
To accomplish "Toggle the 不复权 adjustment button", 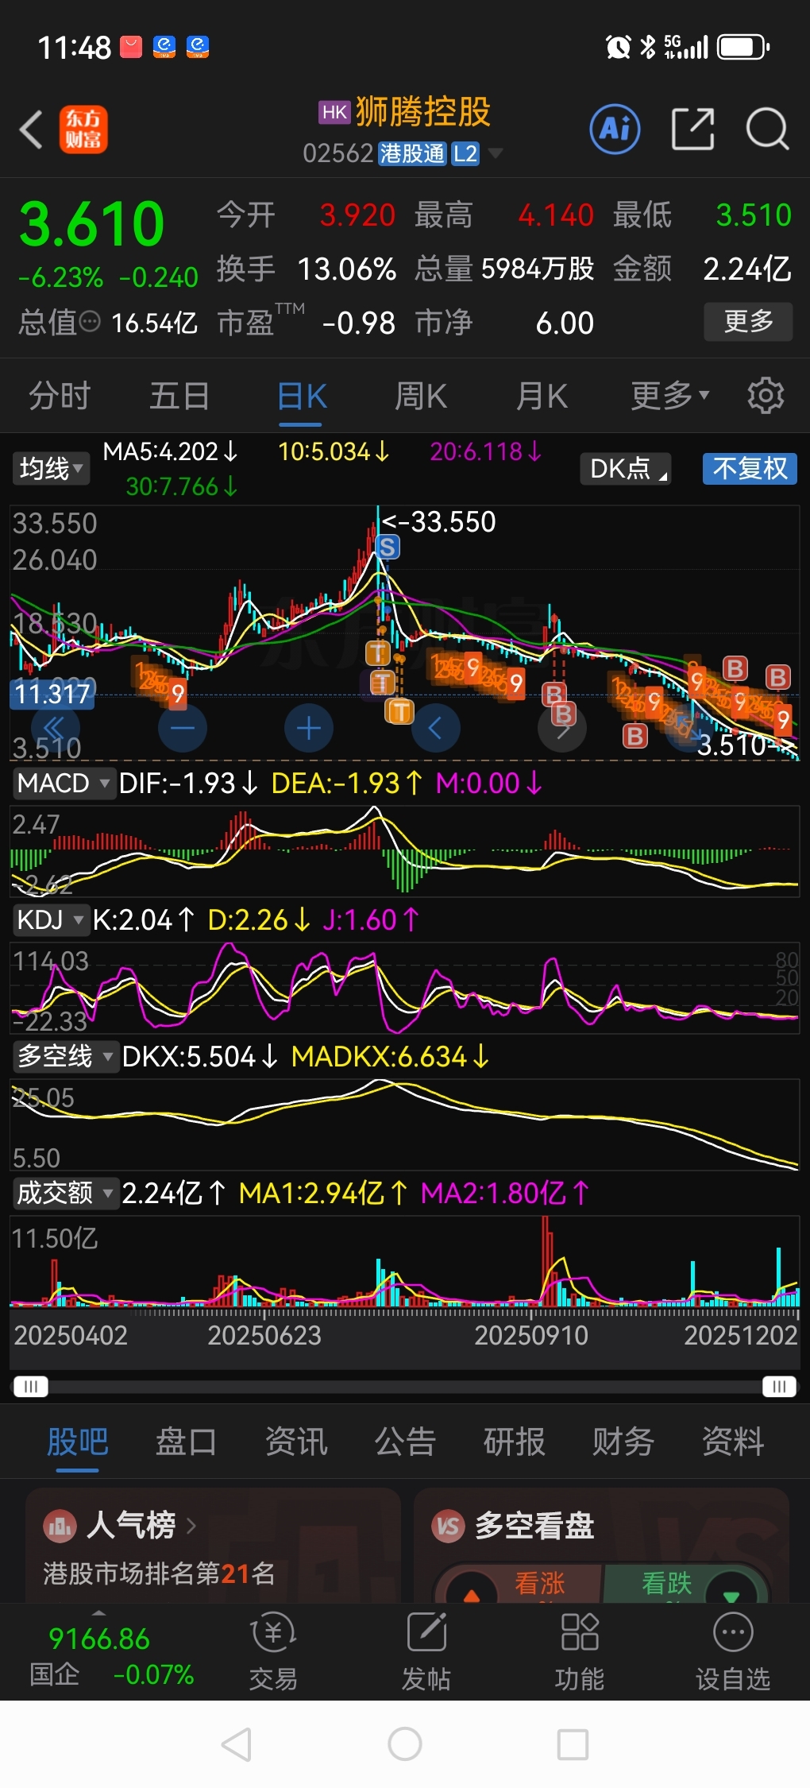I will pos(750,469).
